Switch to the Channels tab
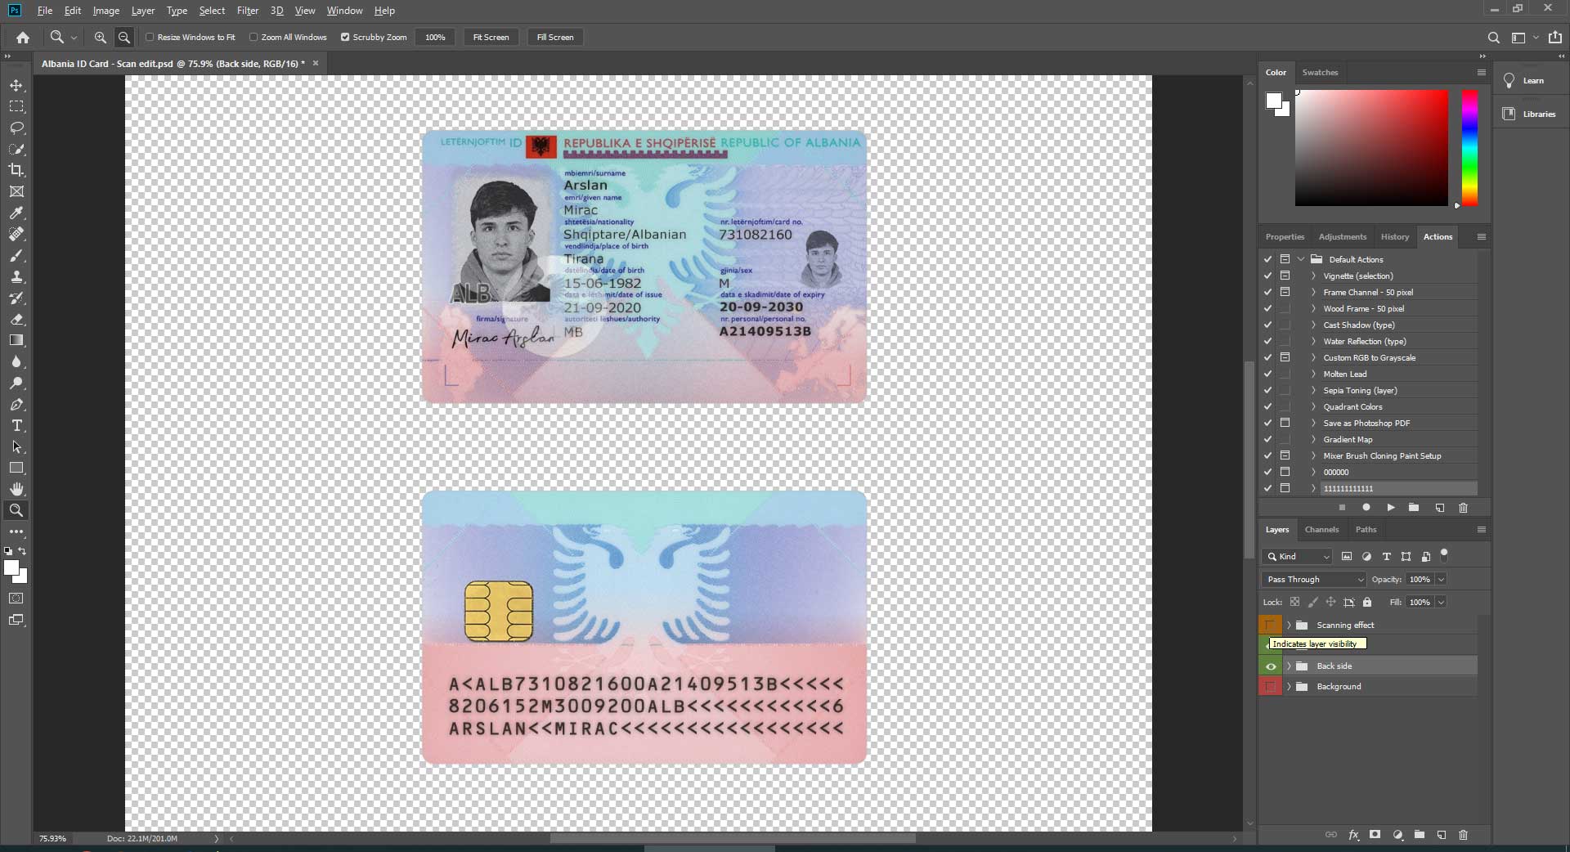 (1321, 529)
